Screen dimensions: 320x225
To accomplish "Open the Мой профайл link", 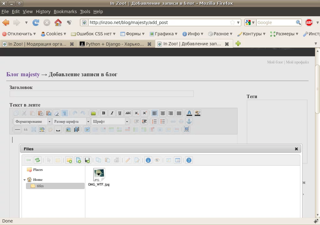I will (x=297, y=62).
